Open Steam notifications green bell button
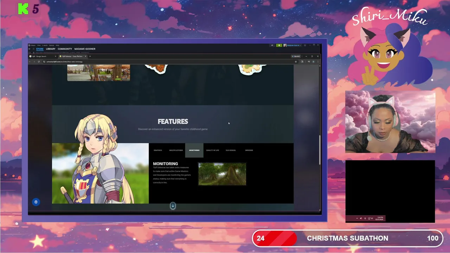Image resolution: width=450 pixels, height=253 pixels. [279, 45]
